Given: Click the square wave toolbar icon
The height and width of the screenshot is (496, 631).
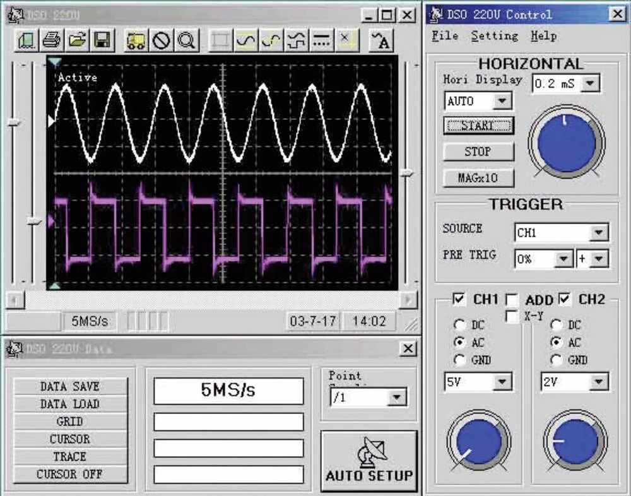Looking at the screenshot, I should (x=296, y=40).
